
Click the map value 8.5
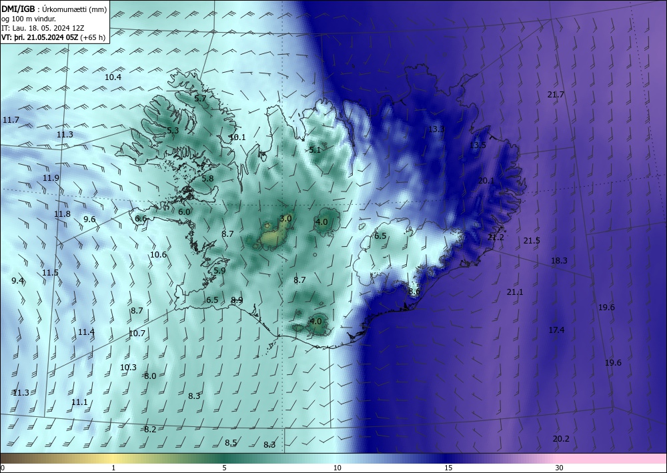(231, 443)
